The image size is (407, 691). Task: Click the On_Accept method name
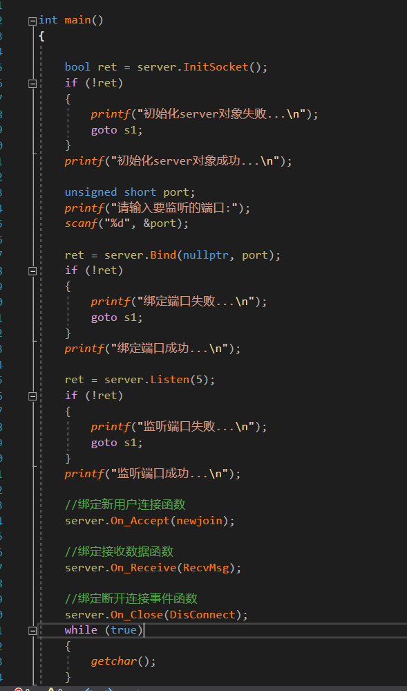[x=140, y=521]
